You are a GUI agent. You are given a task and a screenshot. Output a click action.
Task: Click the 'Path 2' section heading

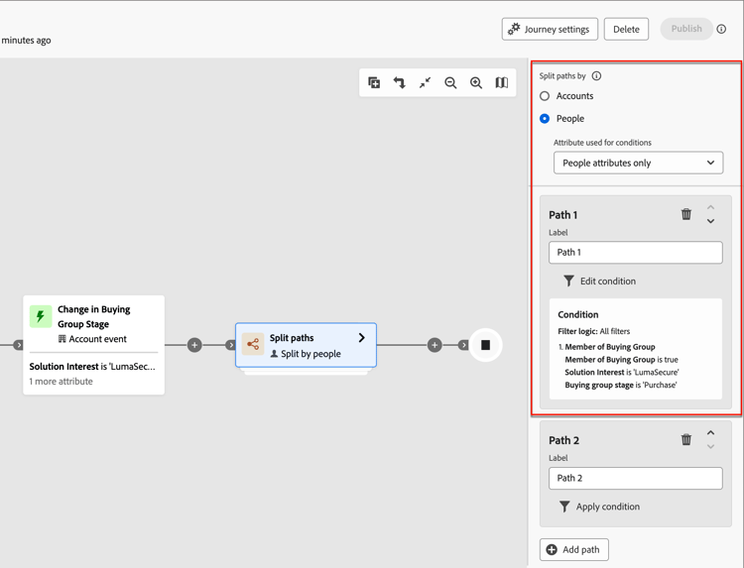[x=564, y=440]
